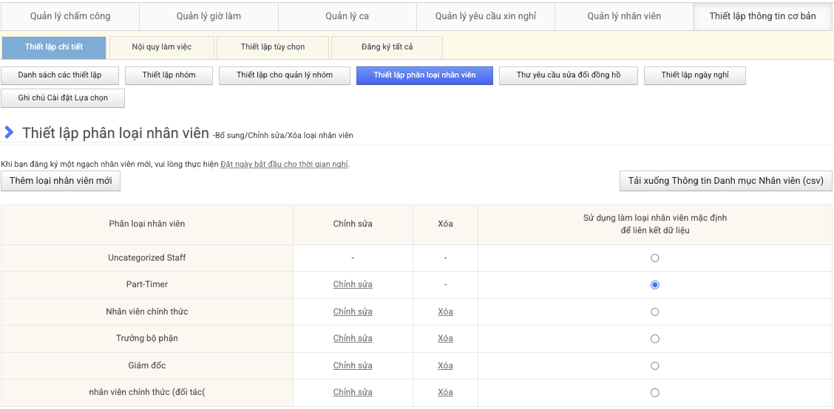Select the Nội quy làm việc sub-tab
Image resolution: width=834 pixels, height=409 pixels.
(x=162, y=47)
